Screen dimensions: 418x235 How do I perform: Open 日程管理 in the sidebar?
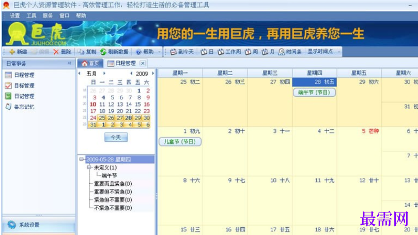pos(20,75)
